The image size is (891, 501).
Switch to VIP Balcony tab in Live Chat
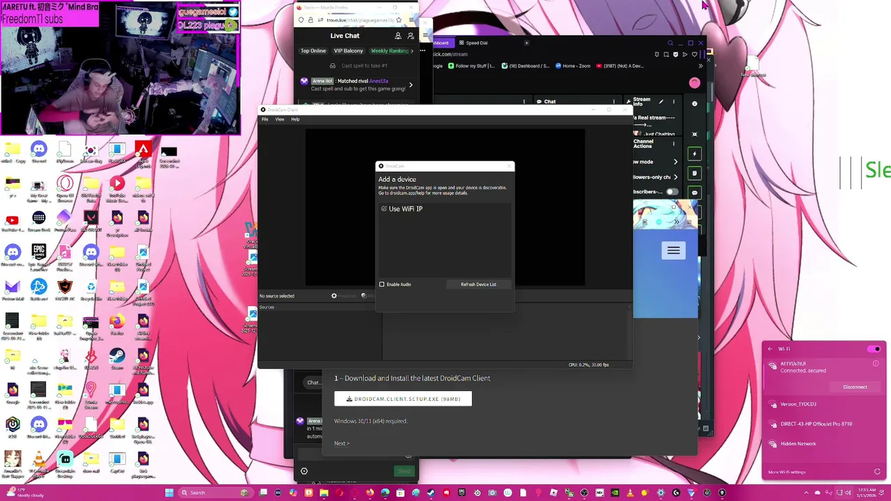(x=348, y=51)
